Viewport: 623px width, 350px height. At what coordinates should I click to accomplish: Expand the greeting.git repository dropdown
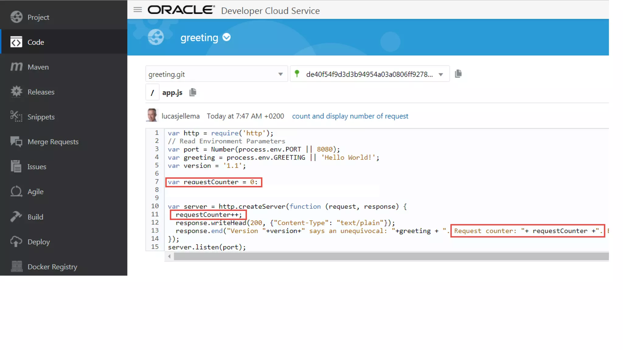point(280,74)
